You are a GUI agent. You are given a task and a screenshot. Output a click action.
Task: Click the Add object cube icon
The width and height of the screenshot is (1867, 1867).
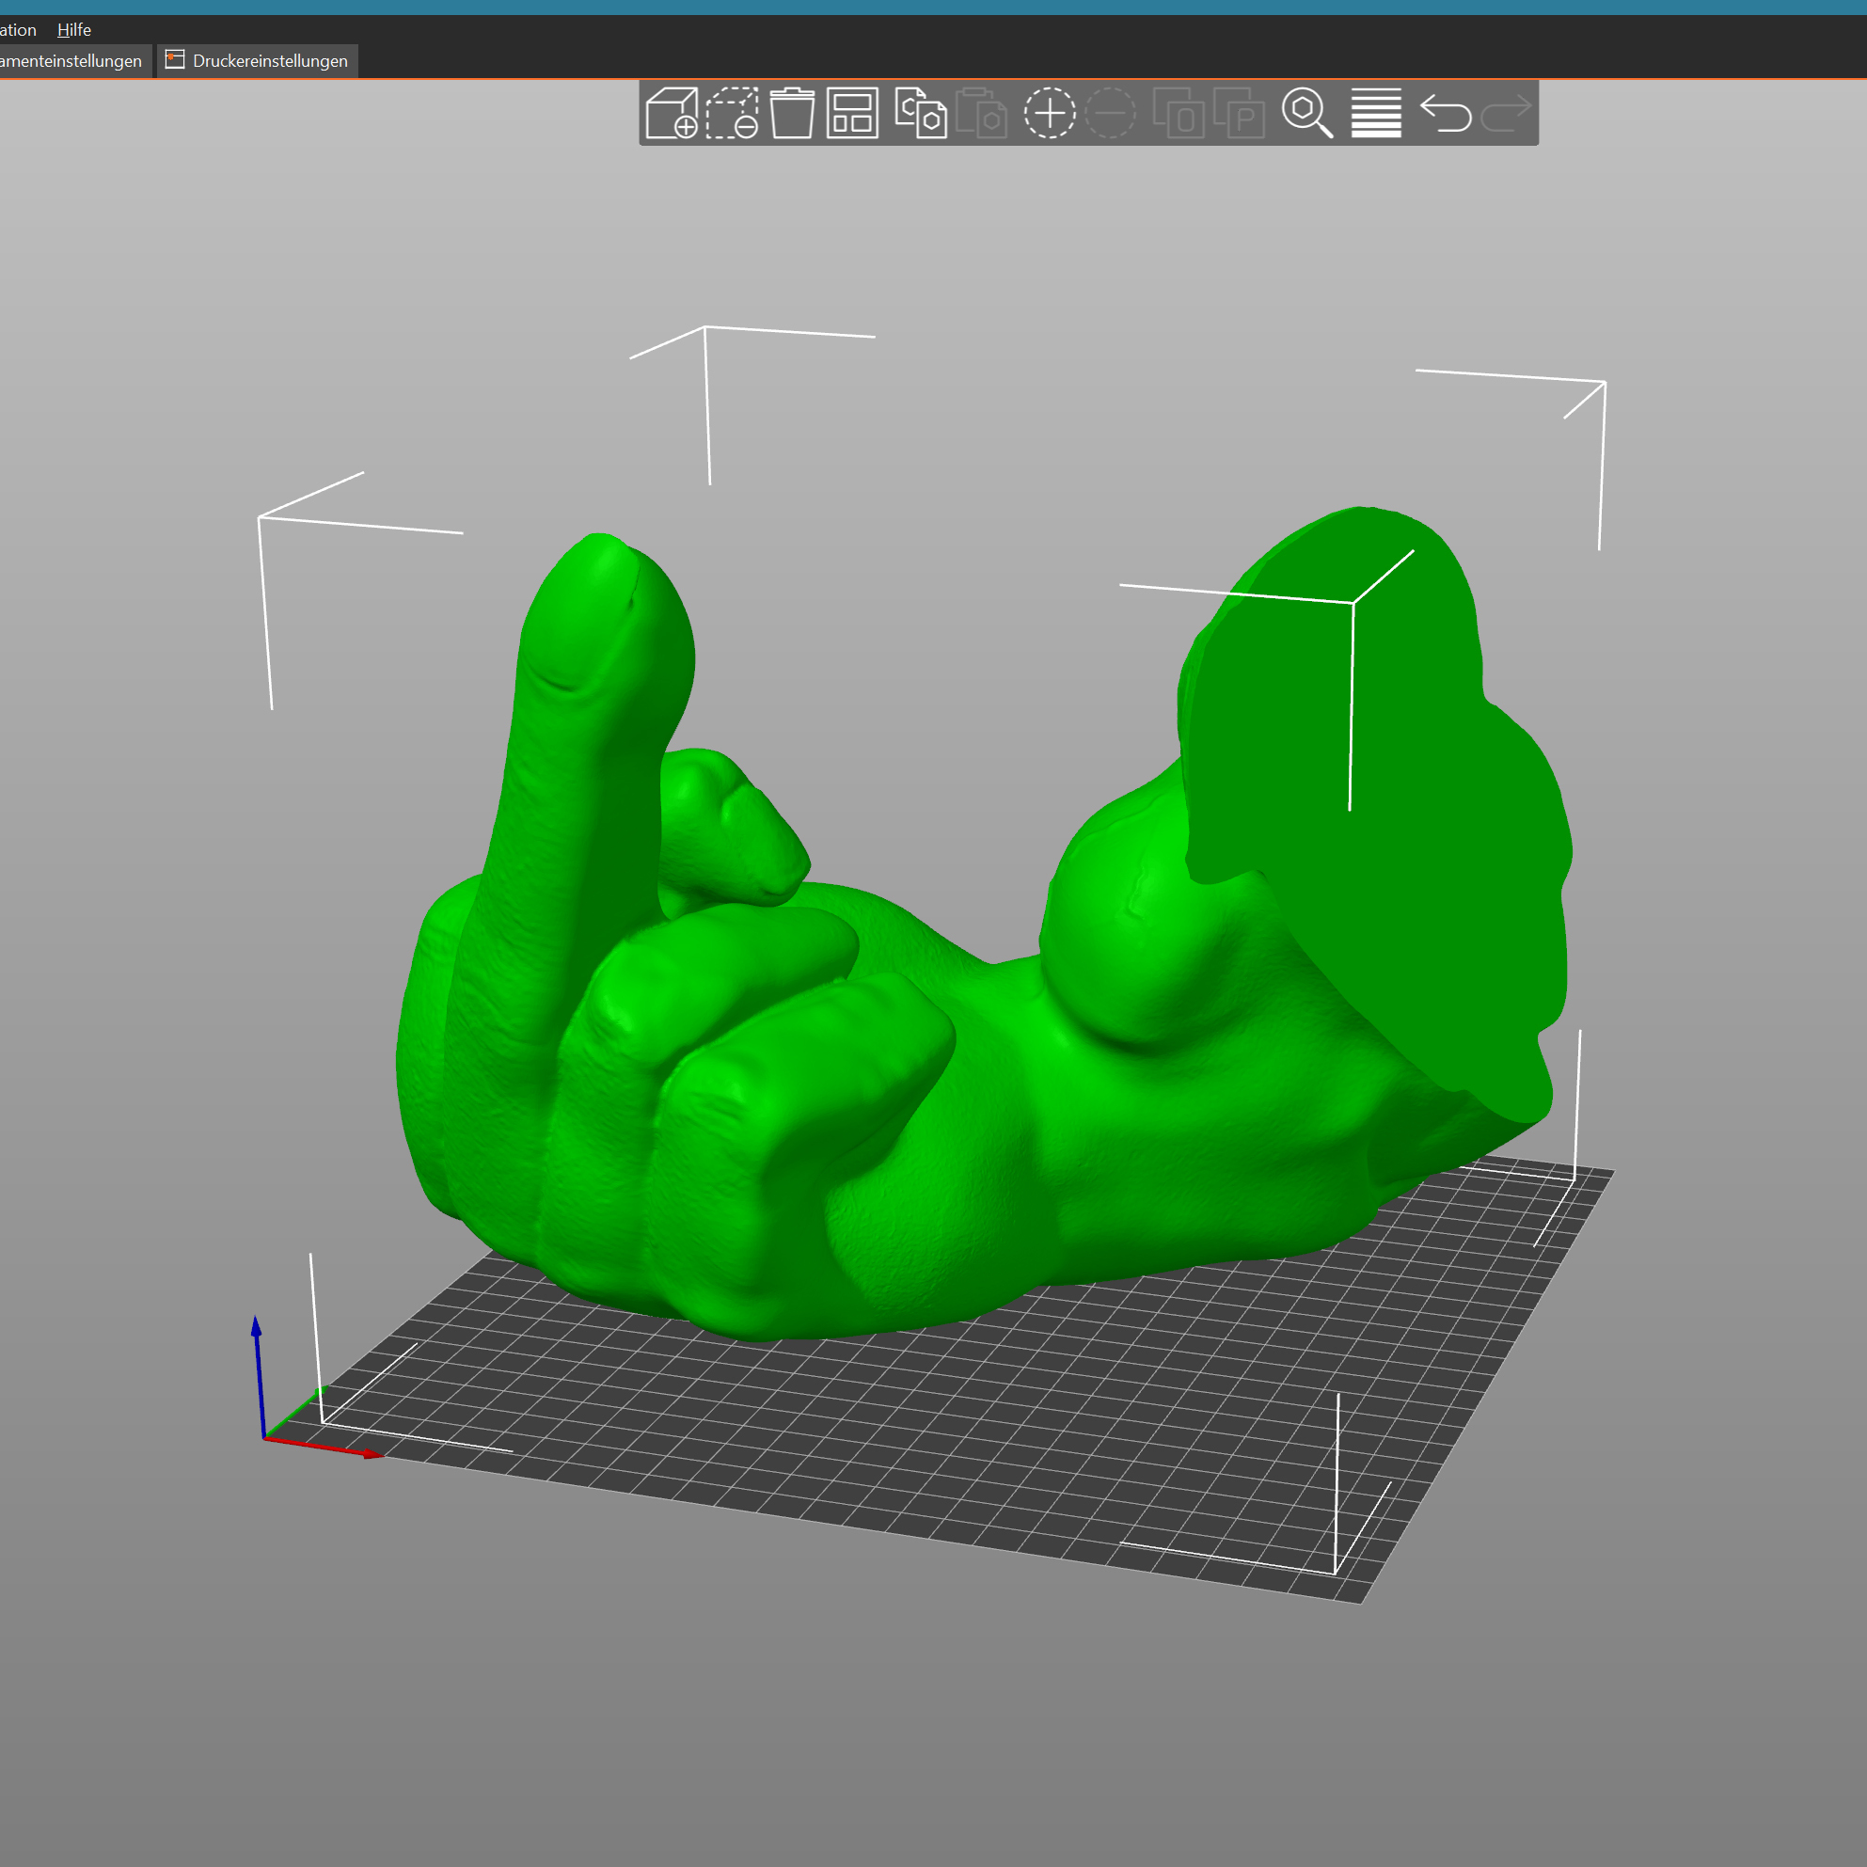point(672,113)
